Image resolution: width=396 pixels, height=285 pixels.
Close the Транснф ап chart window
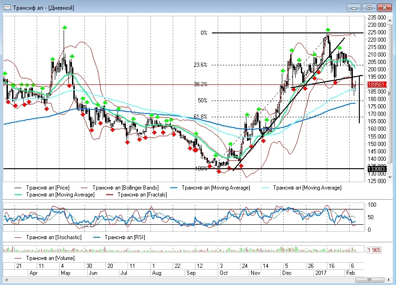click(x=384, y=7)
